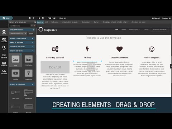
Task: Click the Insert button
Action: [x=31, y=34]
